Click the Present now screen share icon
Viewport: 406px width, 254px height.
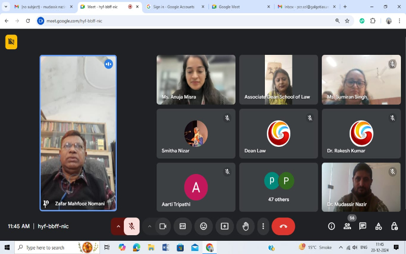click(x=224, y=226)
